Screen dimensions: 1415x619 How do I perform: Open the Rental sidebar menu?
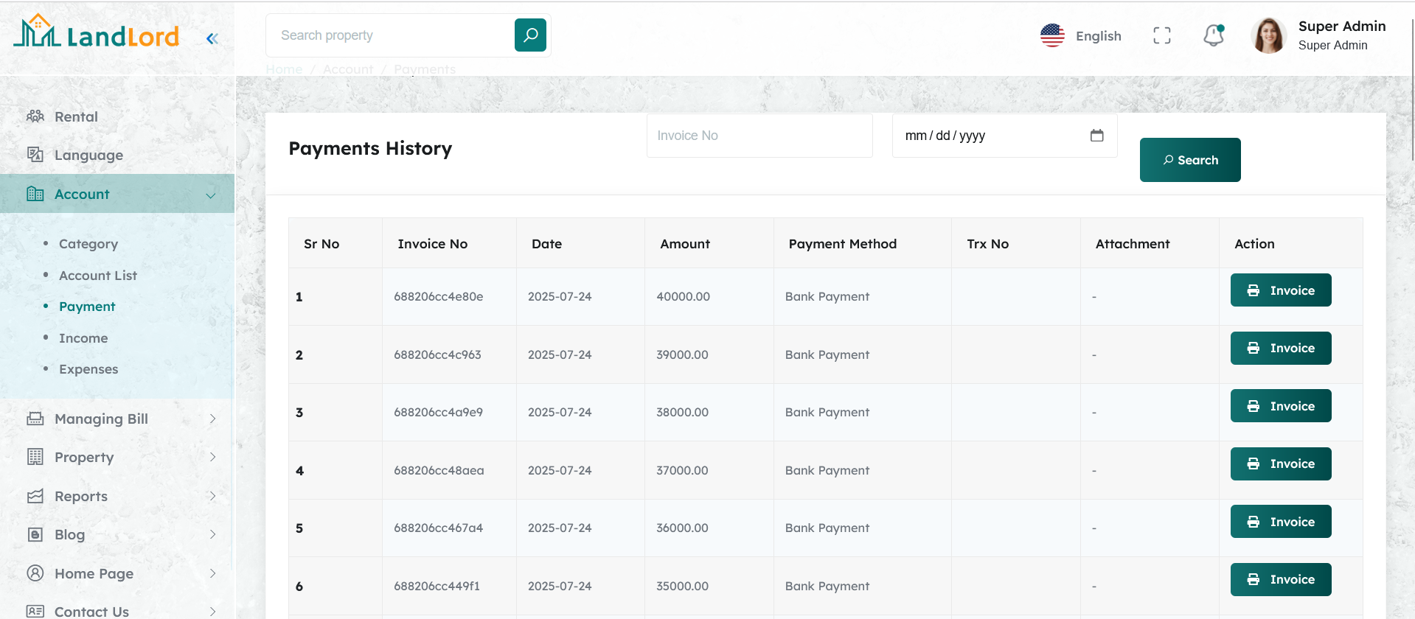pos(76,116)
